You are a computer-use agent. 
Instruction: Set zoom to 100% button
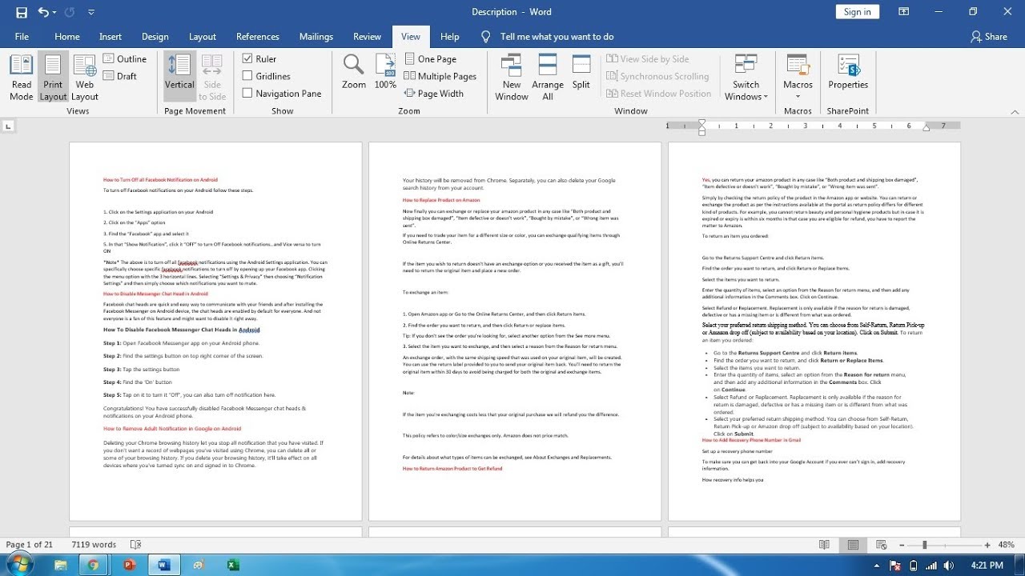point(385,71)
